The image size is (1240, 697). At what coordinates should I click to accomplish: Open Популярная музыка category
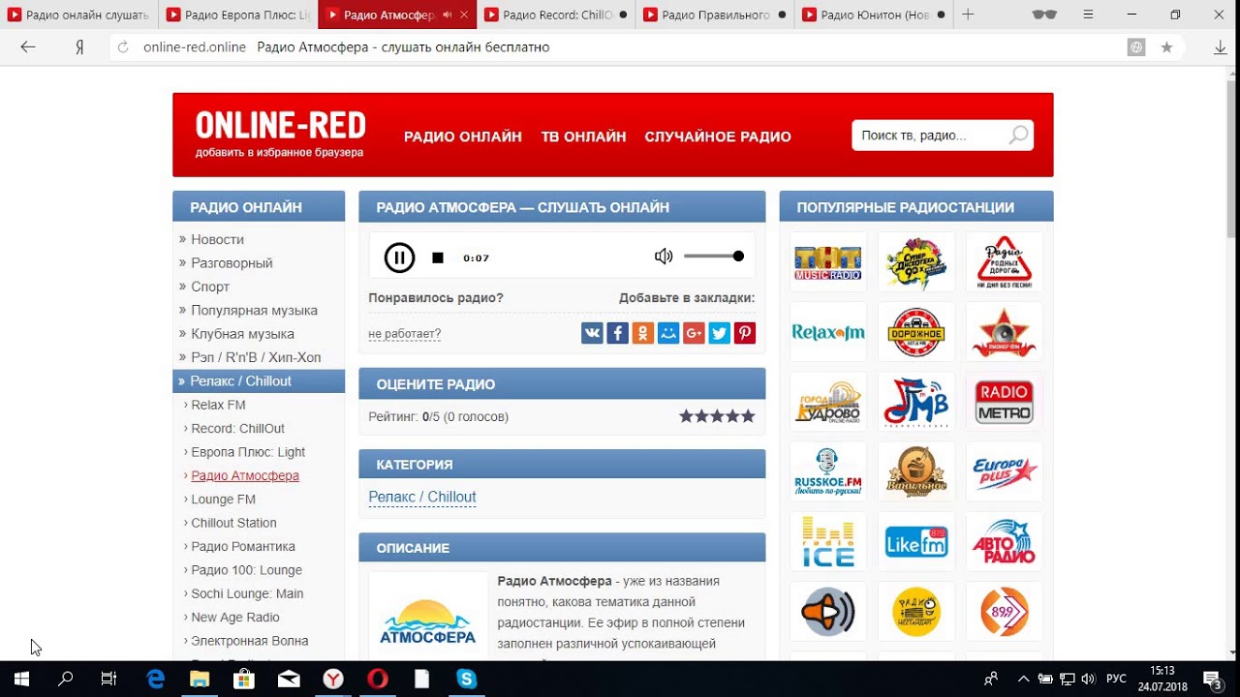coord(254,311)
